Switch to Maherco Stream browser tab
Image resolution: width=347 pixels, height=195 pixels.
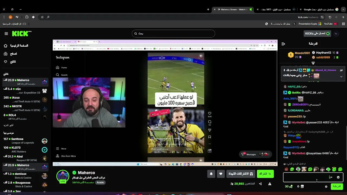(233, 9)
